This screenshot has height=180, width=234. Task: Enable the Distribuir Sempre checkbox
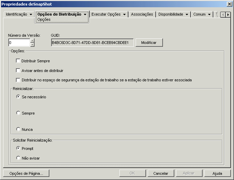pyautogui.click(x=18, y=61)
